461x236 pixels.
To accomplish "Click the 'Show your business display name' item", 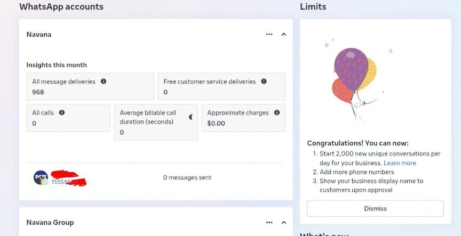I will tap(371, 185).
